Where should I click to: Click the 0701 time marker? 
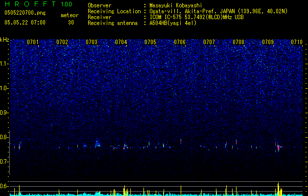tap(33, 42)
